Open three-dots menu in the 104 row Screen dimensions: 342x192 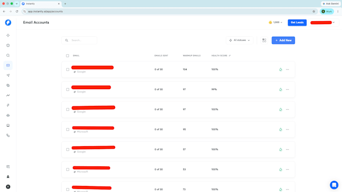288,70
